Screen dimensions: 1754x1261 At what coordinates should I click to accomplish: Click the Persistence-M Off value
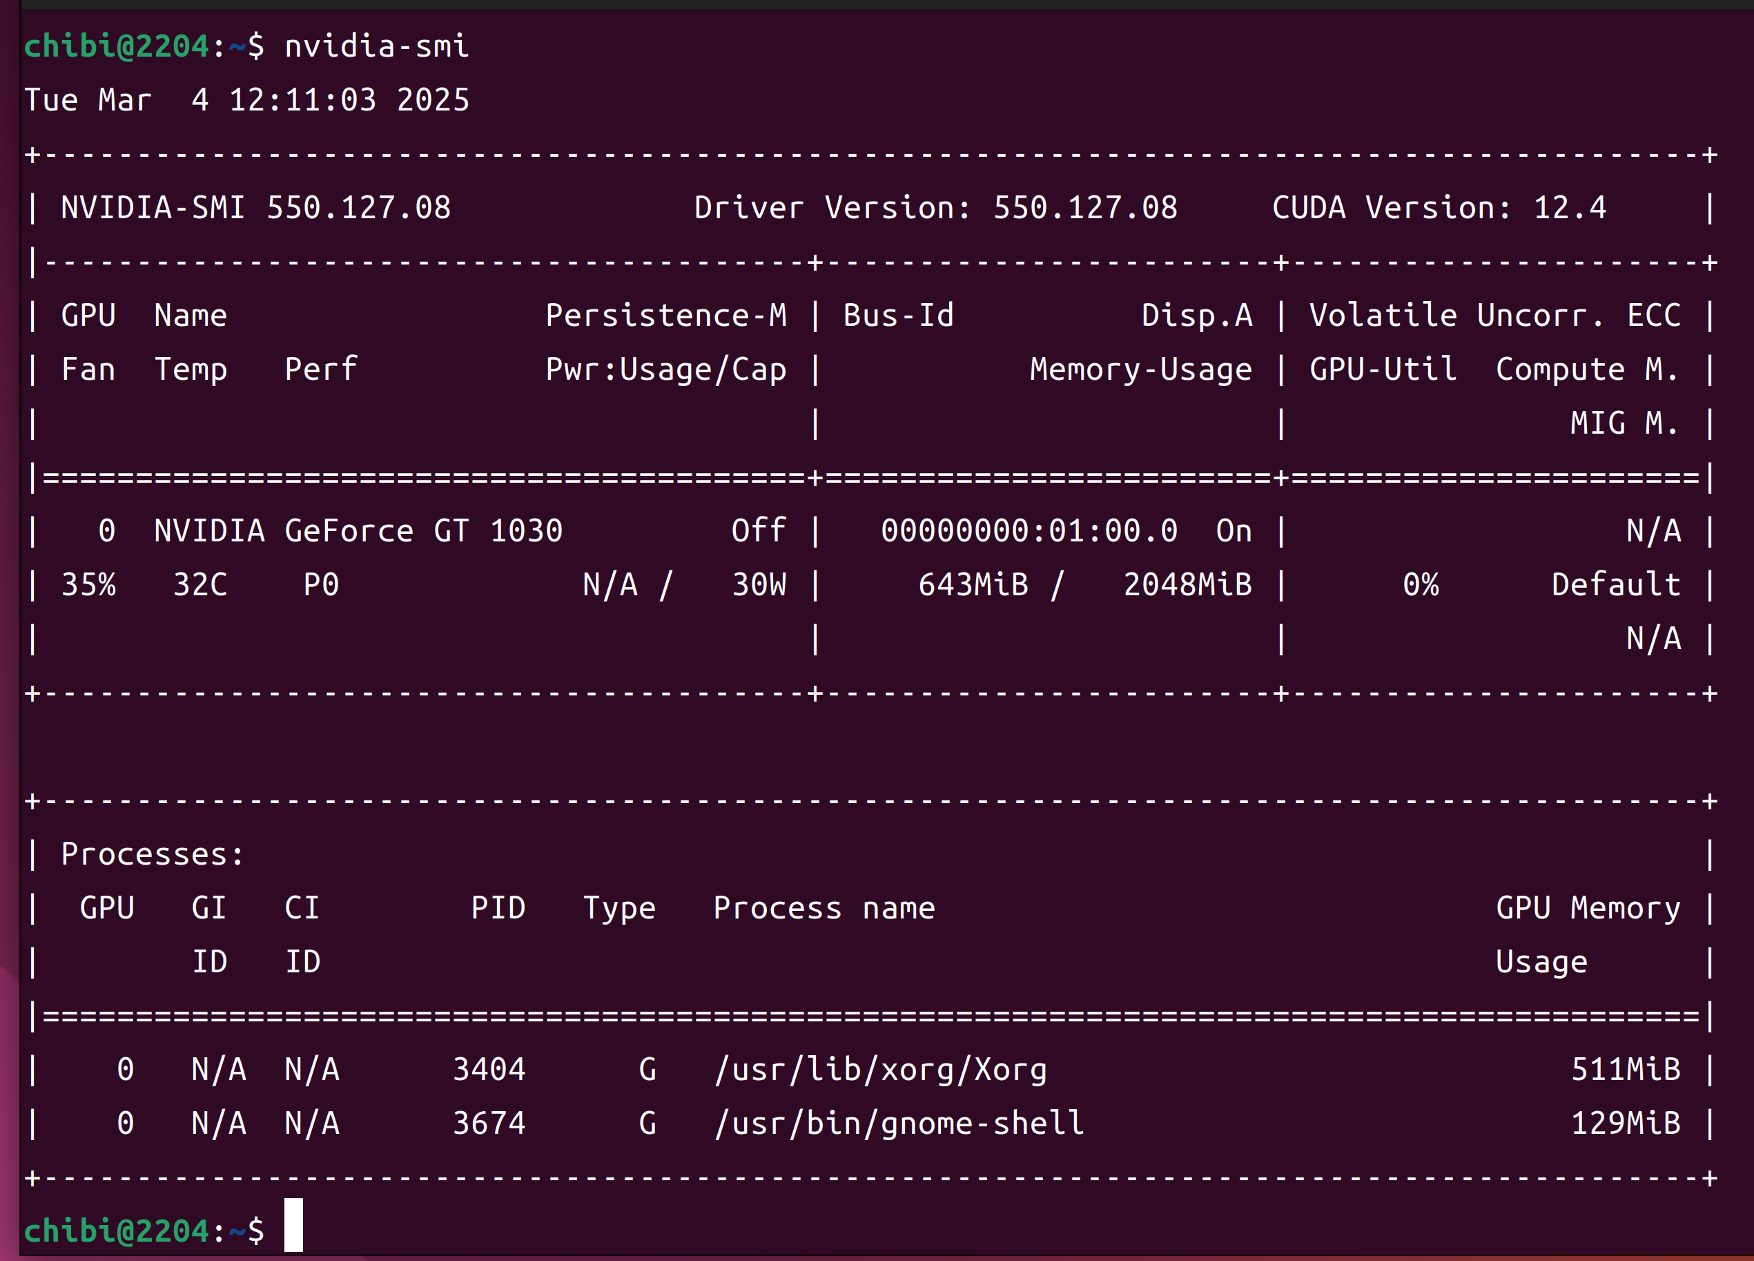[x=758, y=530]
